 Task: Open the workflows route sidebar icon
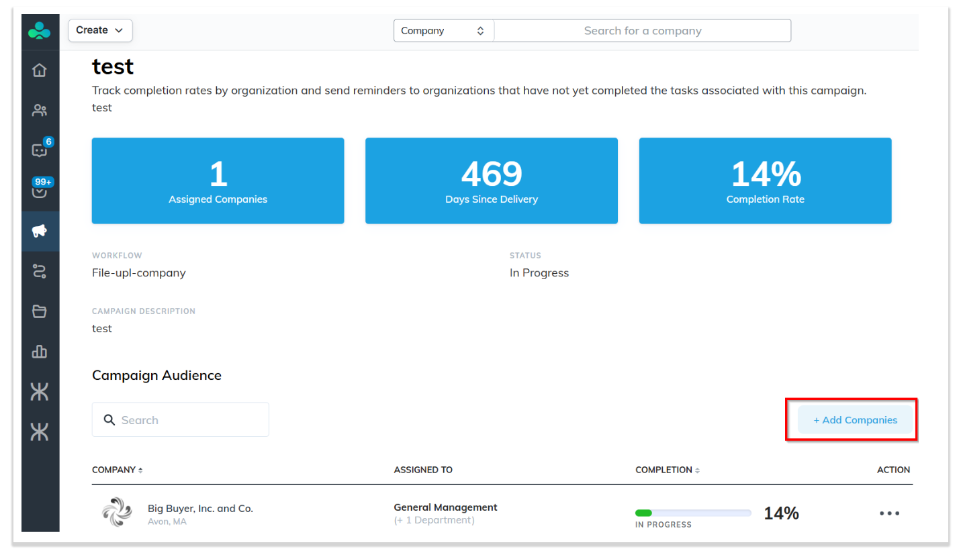pyautogui.click(x=40, y=271)
